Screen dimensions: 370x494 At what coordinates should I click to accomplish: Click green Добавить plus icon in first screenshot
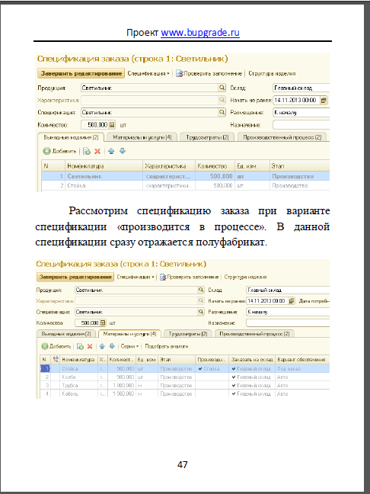point(47,151)
